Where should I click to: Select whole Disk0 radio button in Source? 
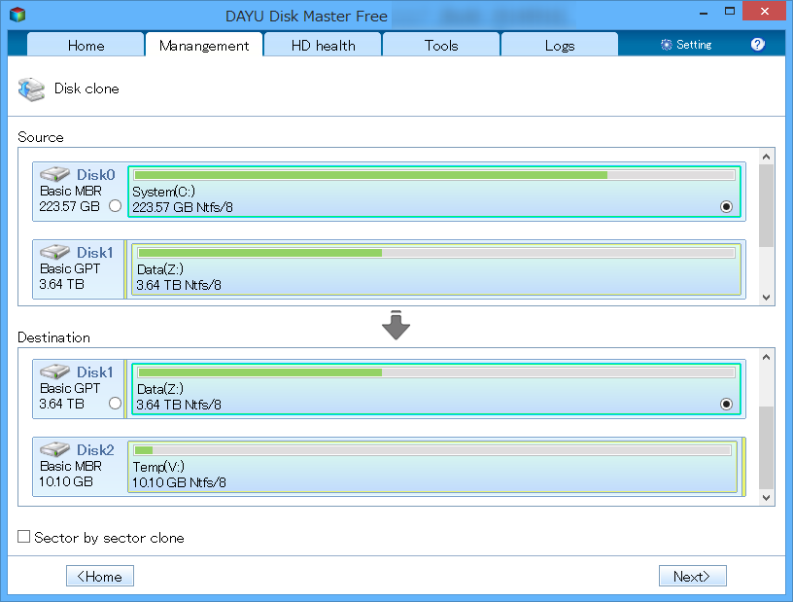pyautogui.click(x=116, y=206)
